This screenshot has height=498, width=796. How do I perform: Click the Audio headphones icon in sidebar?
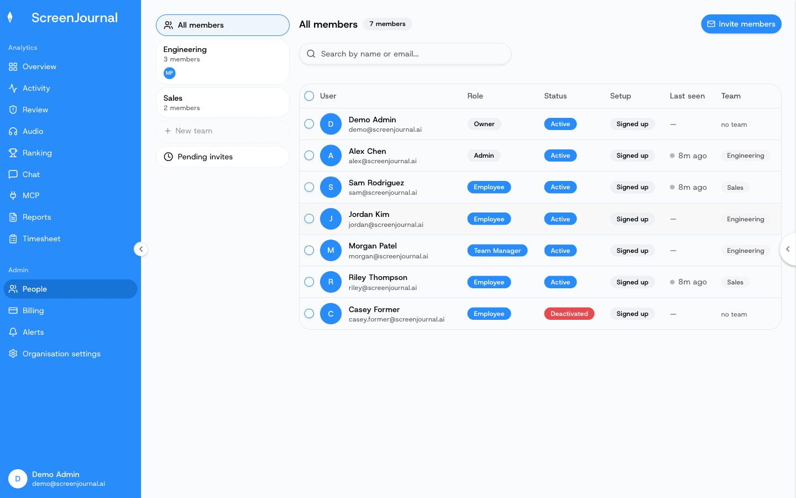click(13, 131)
